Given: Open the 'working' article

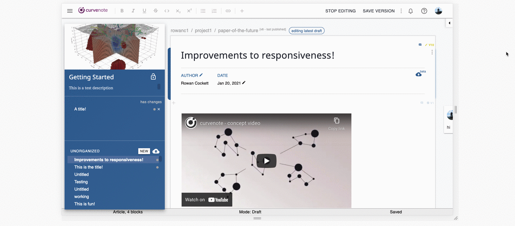Looking at the screenshot, I should pos(82,197).
